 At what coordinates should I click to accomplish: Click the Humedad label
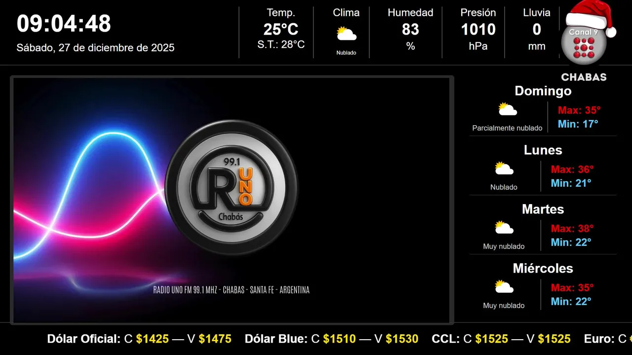click(410, 13)
